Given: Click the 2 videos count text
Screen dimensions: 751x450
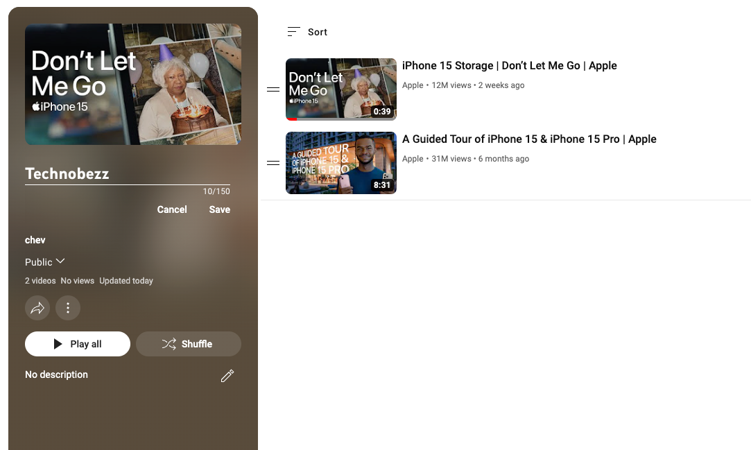Looking at the screenshot, I should click(40, 281).
